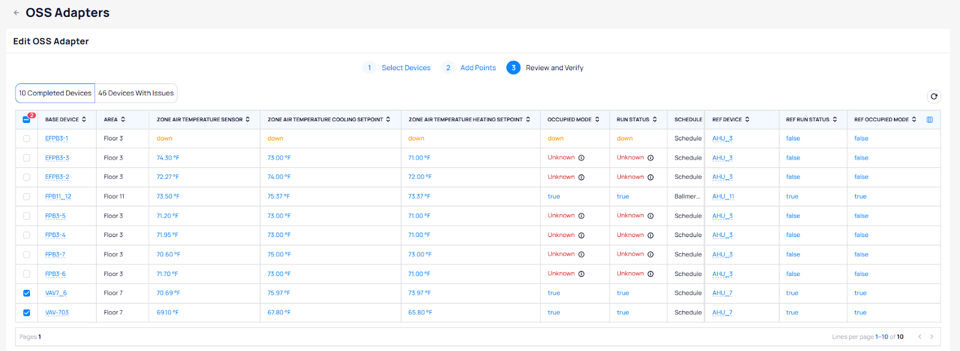
Task: Sort by Base Device column arrows
Action: [x=84, y=119]
